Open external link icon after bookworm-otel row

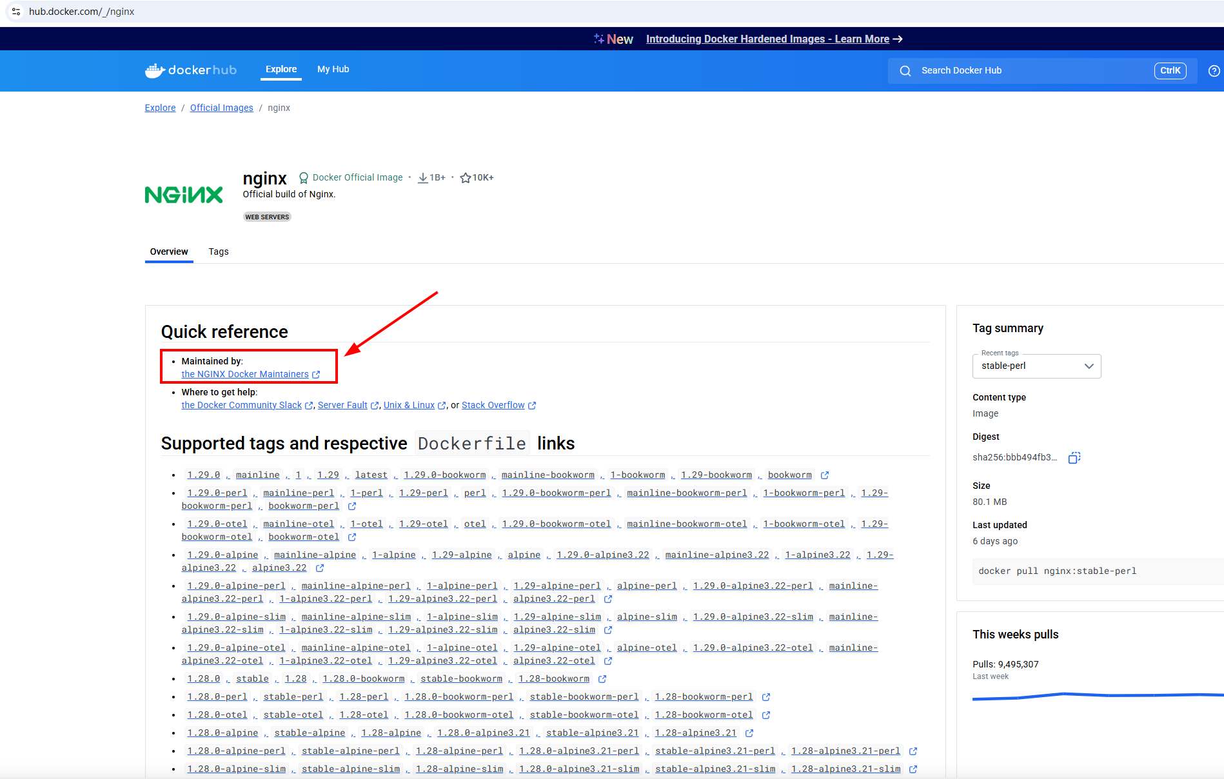click(x=352, y=537)
